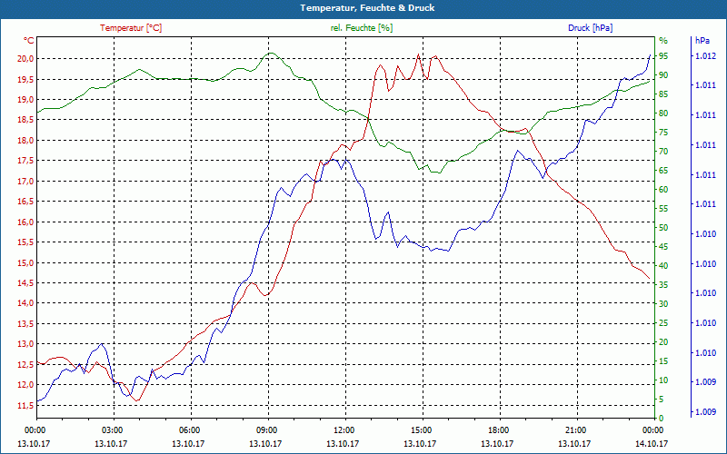
Task: Click the chart title 'Temperatur, Feuchte & Druck'
Action: tap(367, 8)
